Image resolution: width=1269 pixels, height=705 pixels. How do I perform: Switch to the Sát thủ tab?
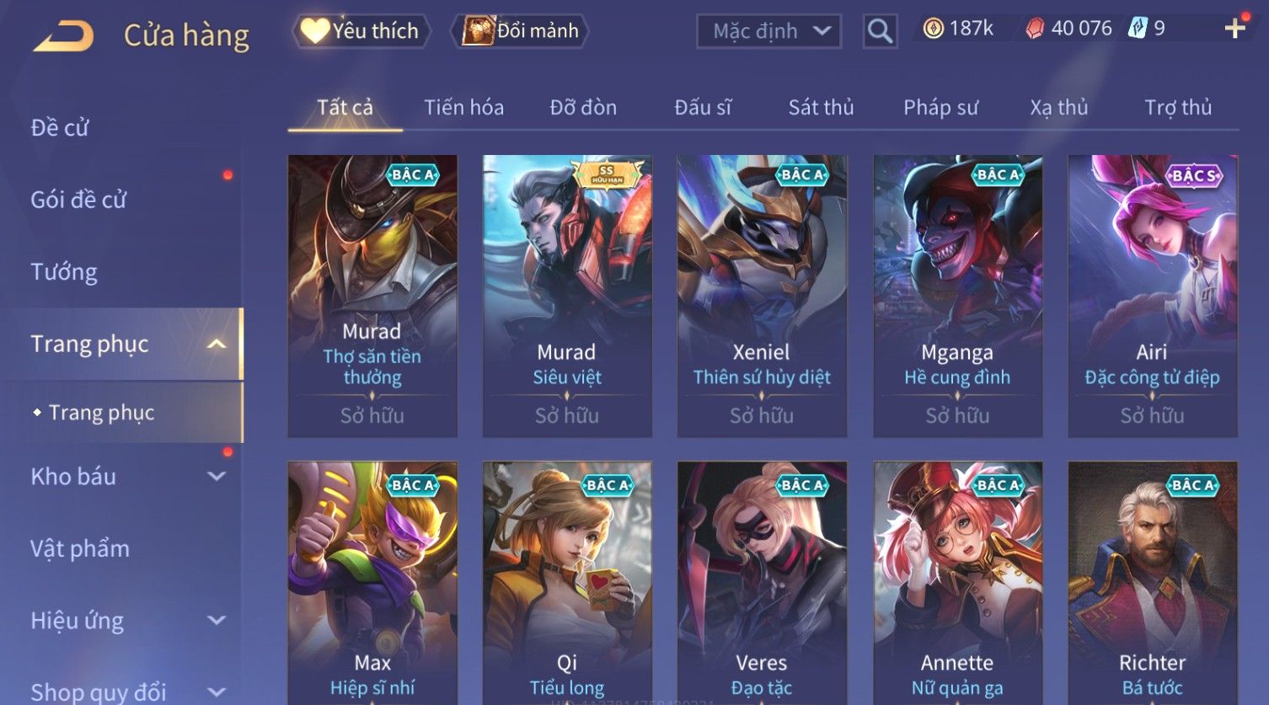821,107
